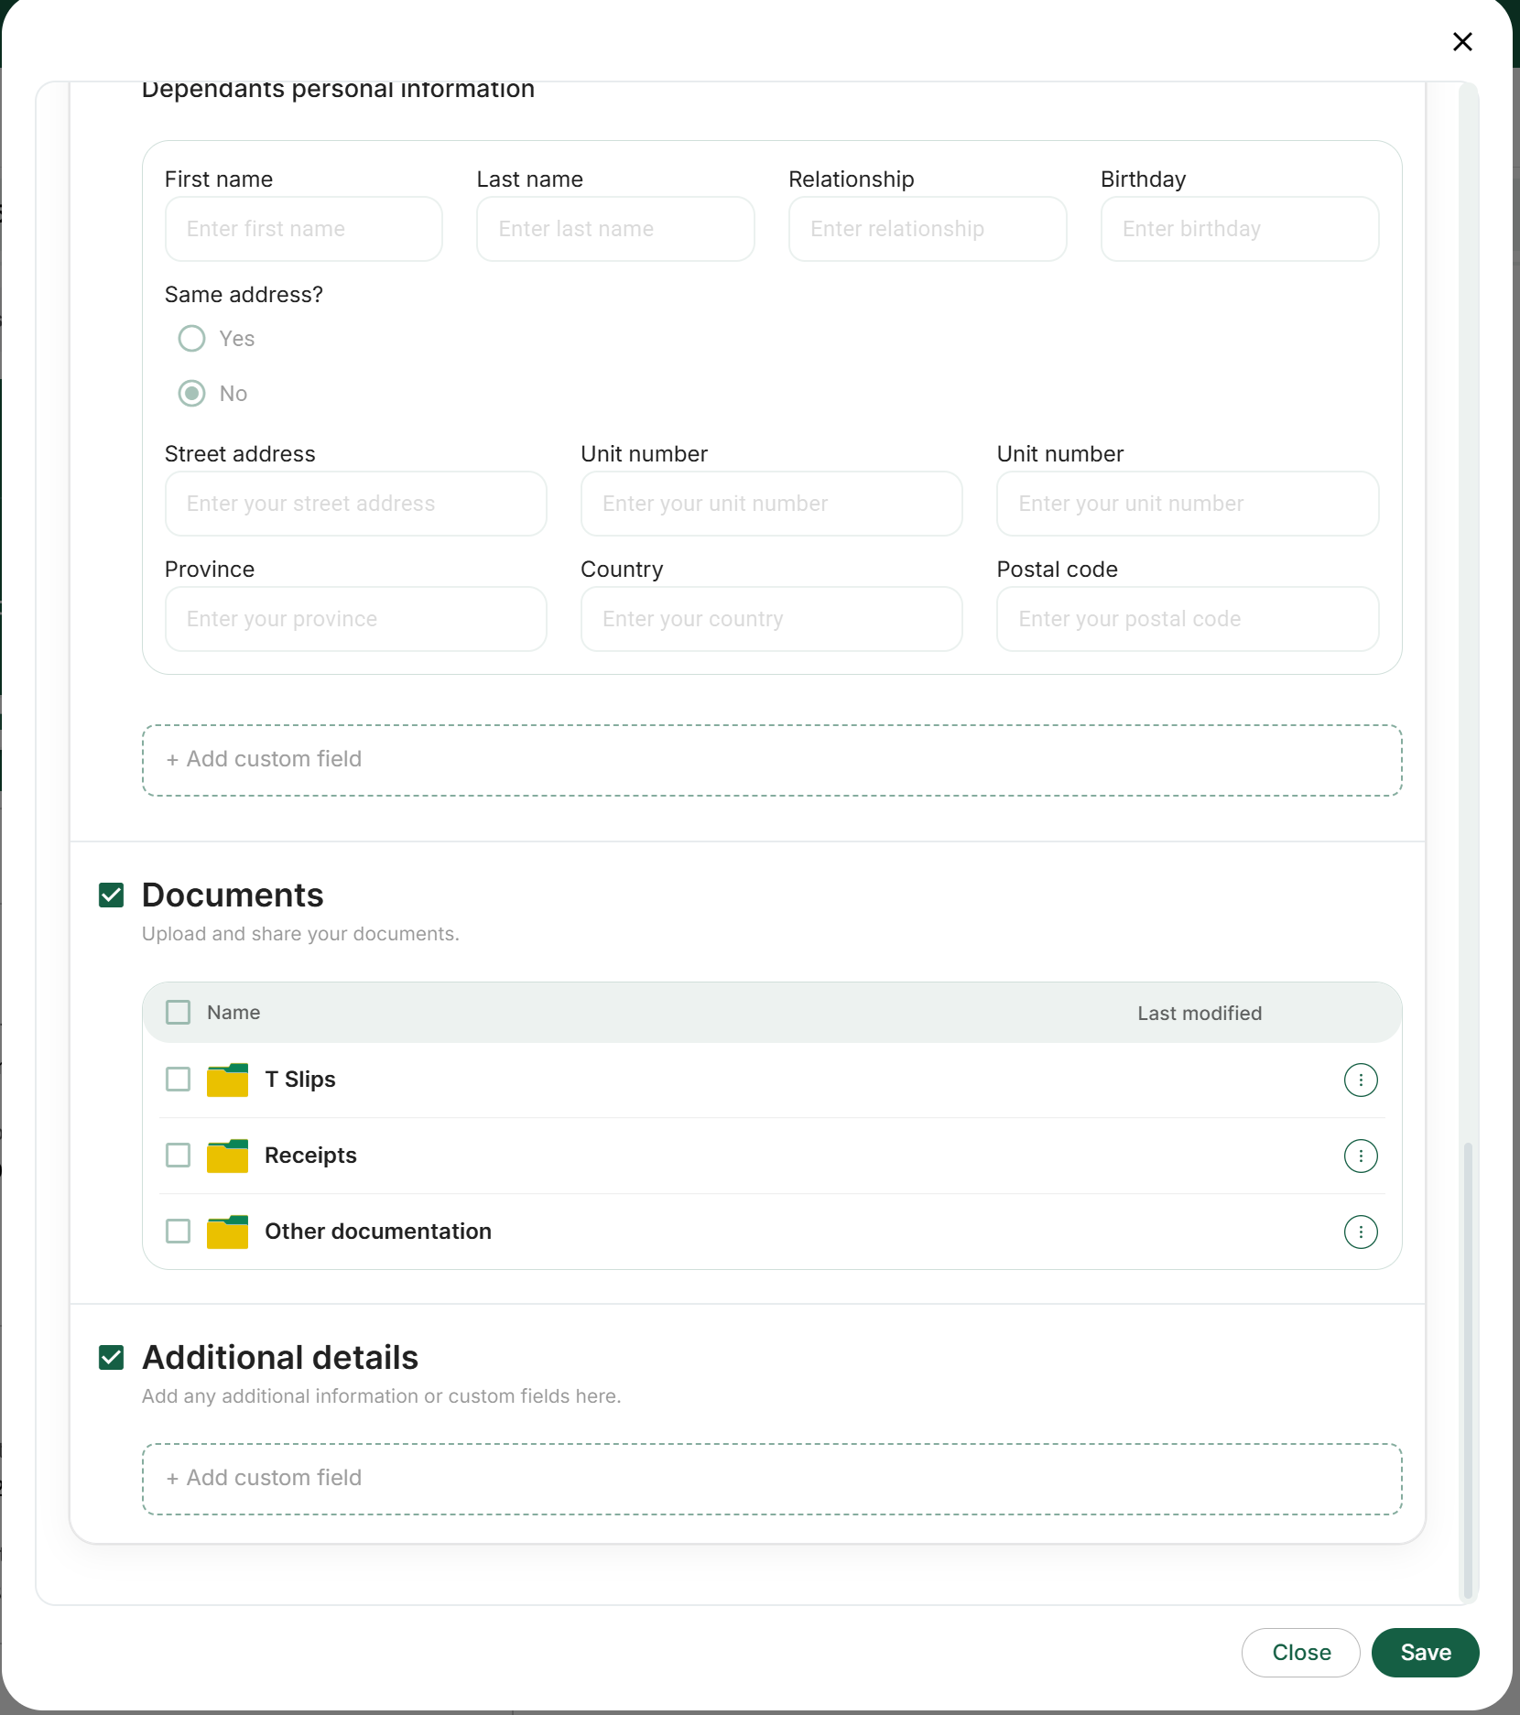This screenshot has height=1715, width=1520.
Task: Uncheck the Documents section checkbox
Action: click(112, 895)
